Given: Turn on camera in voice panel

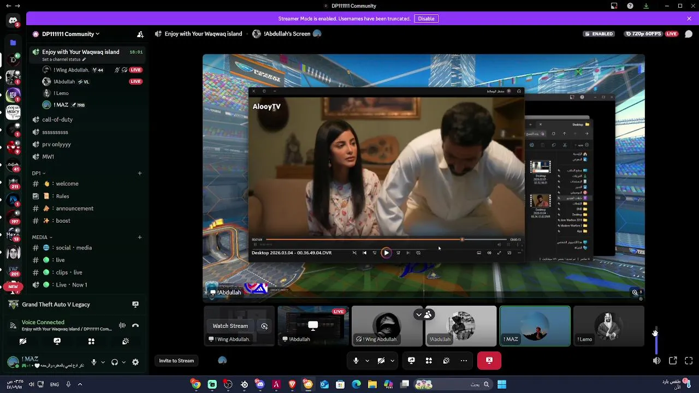Looking at the screenshot, I should (23, 341).
